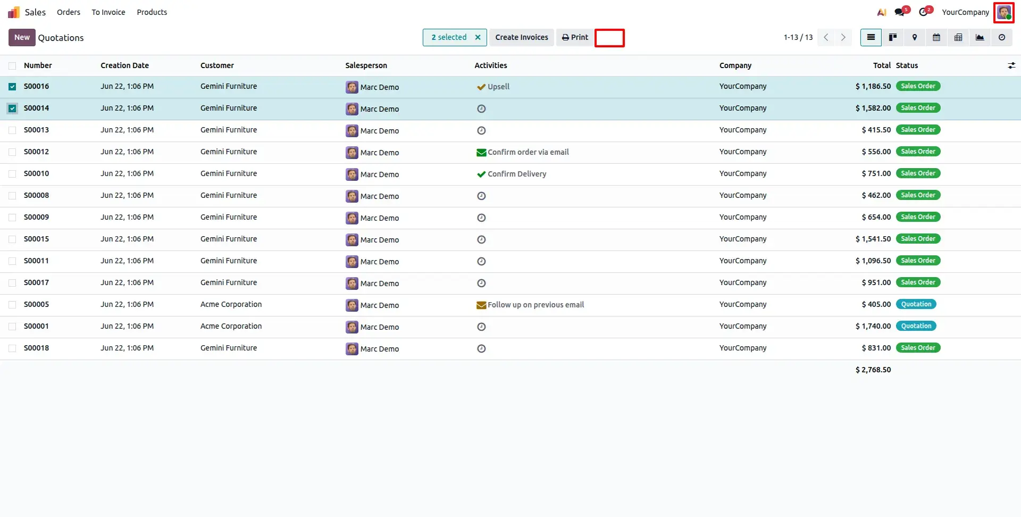Viewport: 1021px width, 517px height.
Task: Click the Sales Order badge on S00017
Action: coord(918,282)
